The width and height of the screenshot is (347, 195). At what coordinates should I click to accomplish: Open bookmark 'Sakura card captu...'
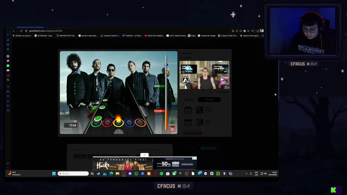coord(250,36)
